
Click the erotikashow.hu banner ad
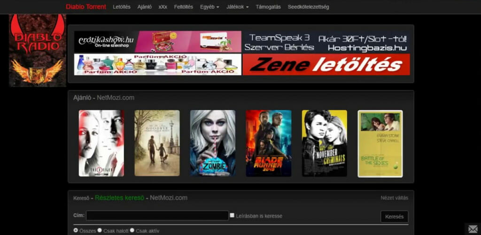[158, 42]
